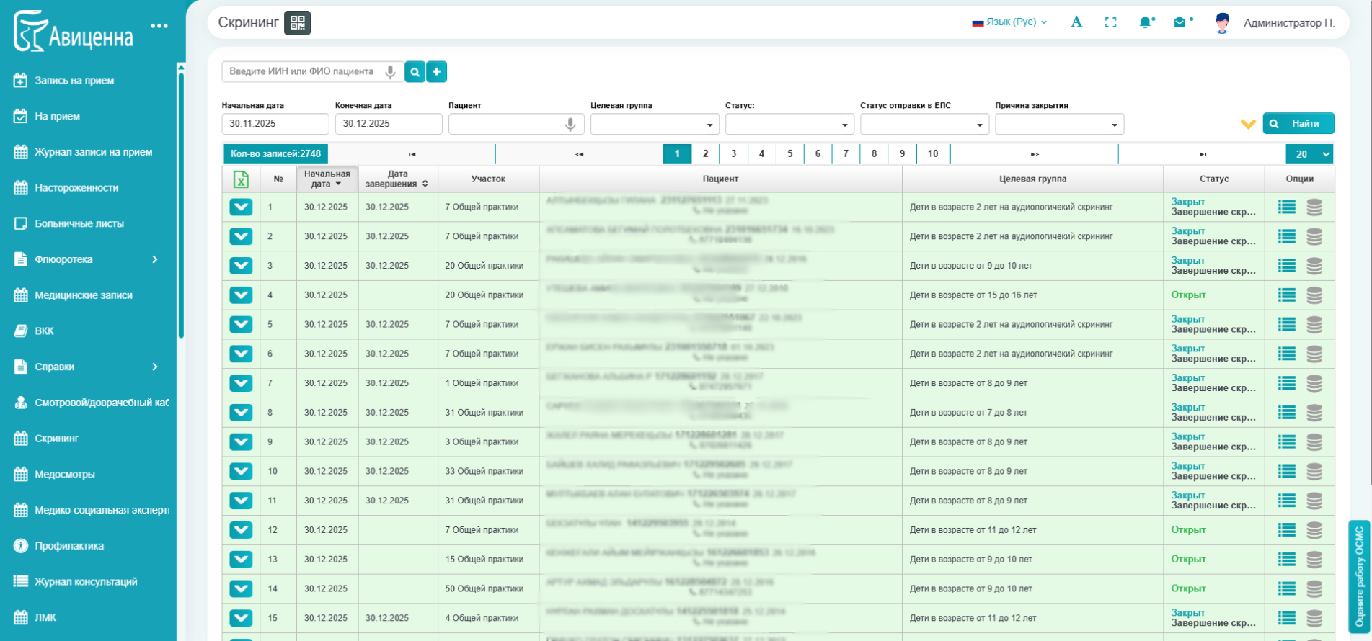The width and height of the screenshot is (1372, 641).
Task: Click database stack icon for row 4
Action: coord(1314,295)
